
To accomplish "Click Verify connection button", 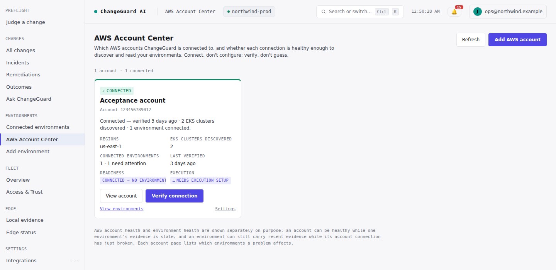I will [x=175, y=196].
